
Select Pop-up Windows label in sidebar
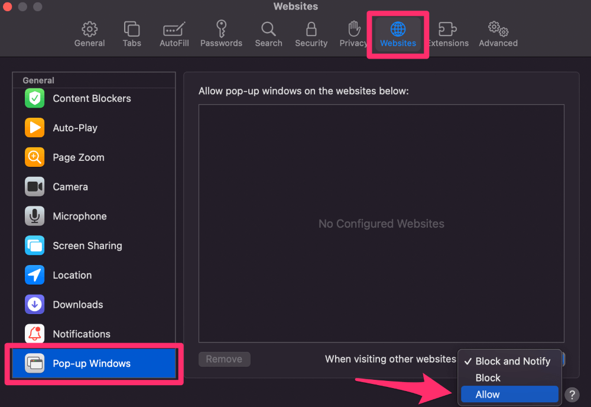click(x=92, y=363)
